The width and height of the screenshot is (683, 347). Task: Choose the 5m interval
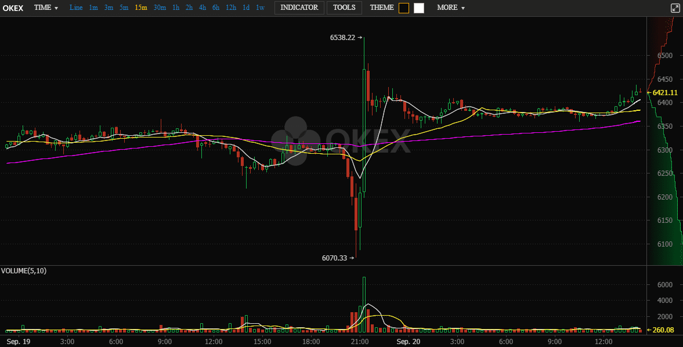124,8
